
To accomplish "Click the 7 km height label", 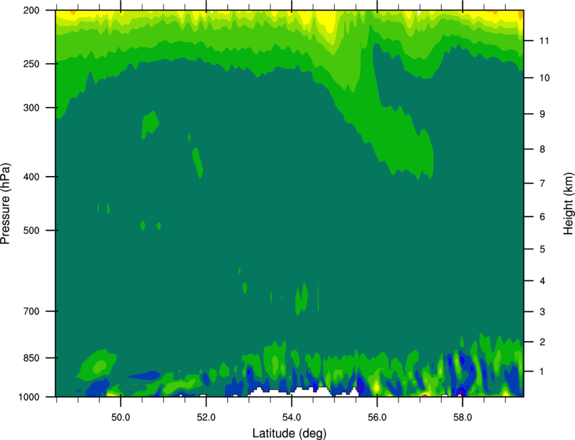I will click(542, 183).
